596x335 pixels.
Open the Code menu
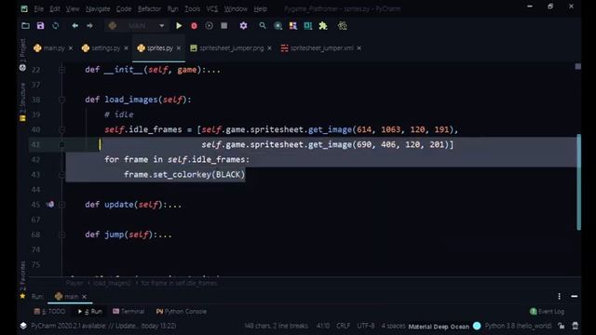coord(124,8)
